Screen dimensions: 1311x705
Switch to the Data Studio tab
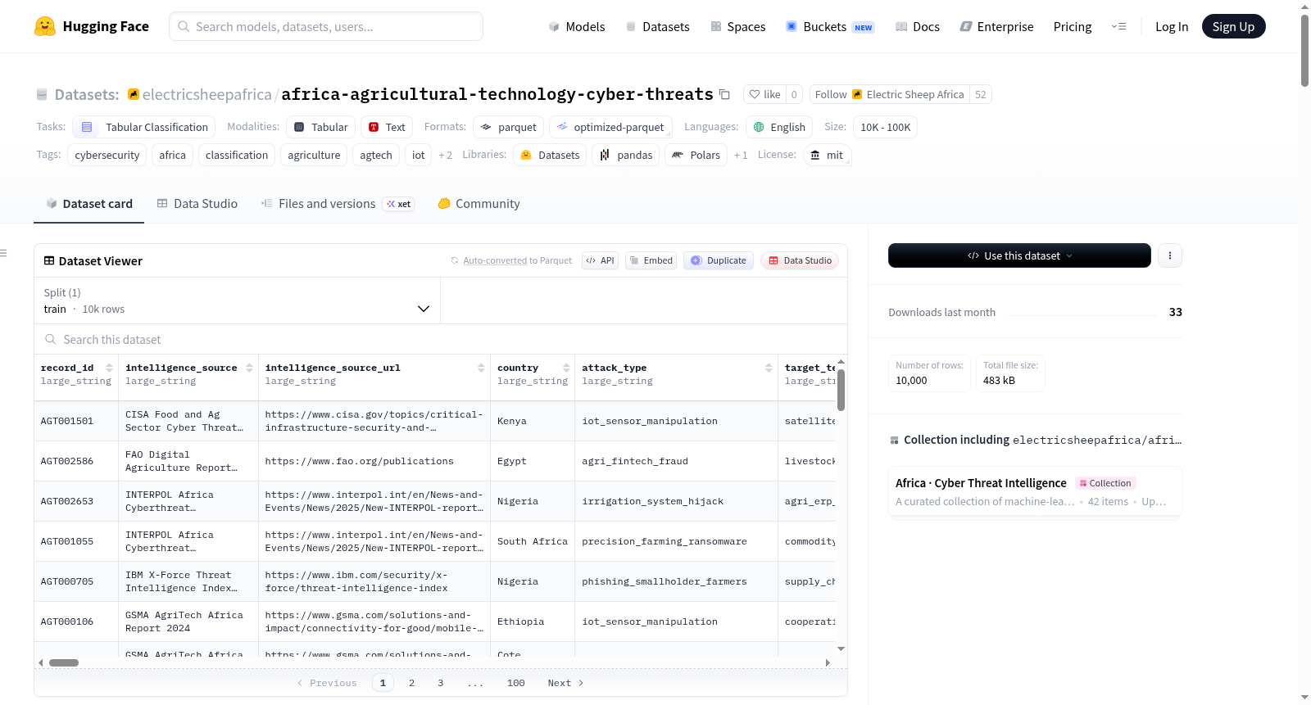pos(197,204)
